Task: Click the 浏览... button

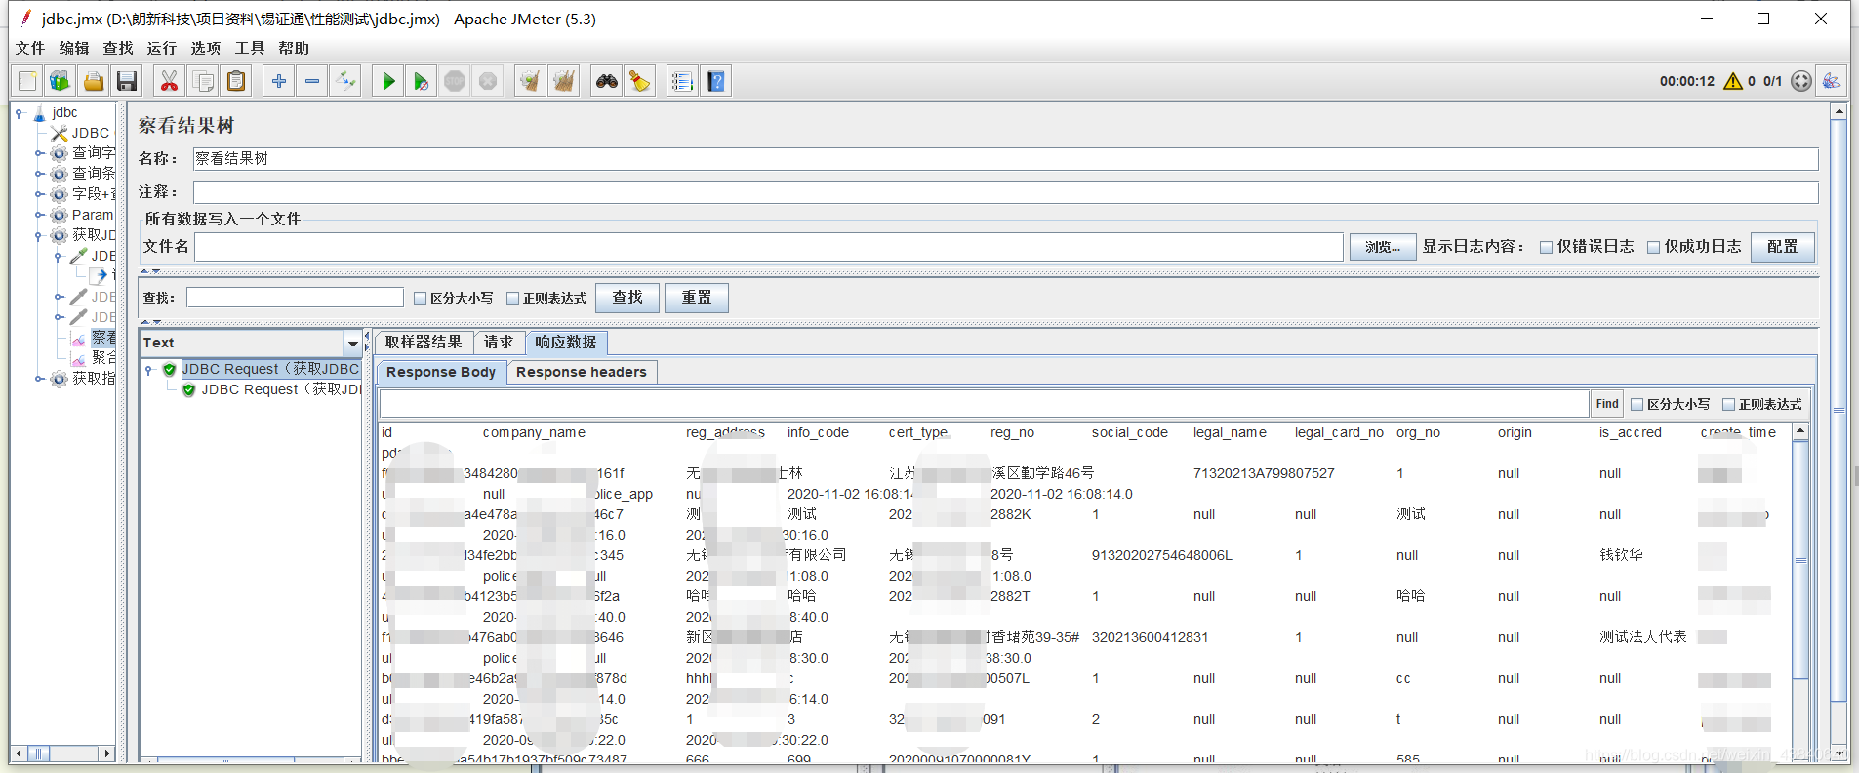Action: click(1383, 247)
